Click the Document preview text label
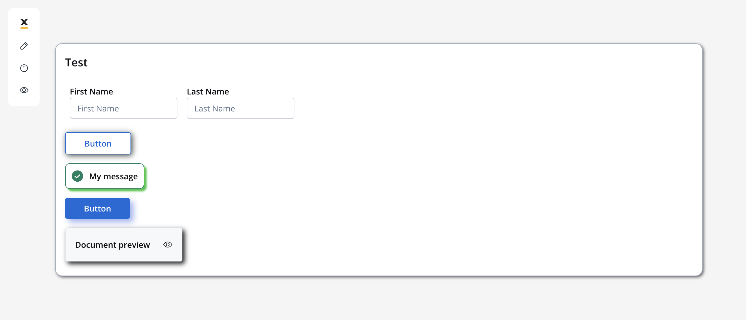746x320 pixels. tap(113, 245)
